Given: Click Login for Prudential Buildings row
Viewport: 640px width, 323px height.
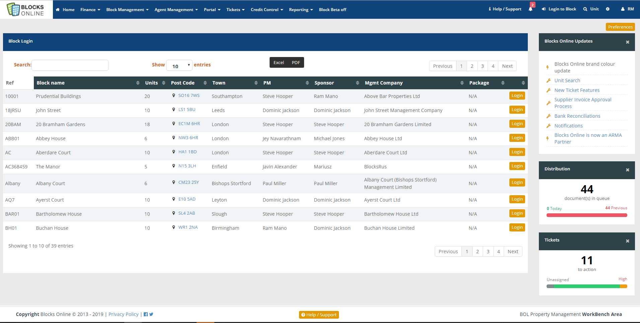Looking at the screenshot, I should click(517, 96).
